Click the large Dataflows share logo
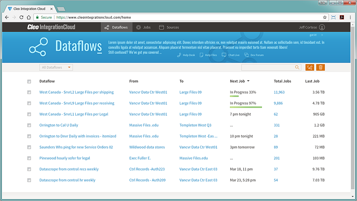 coord(38,47)
